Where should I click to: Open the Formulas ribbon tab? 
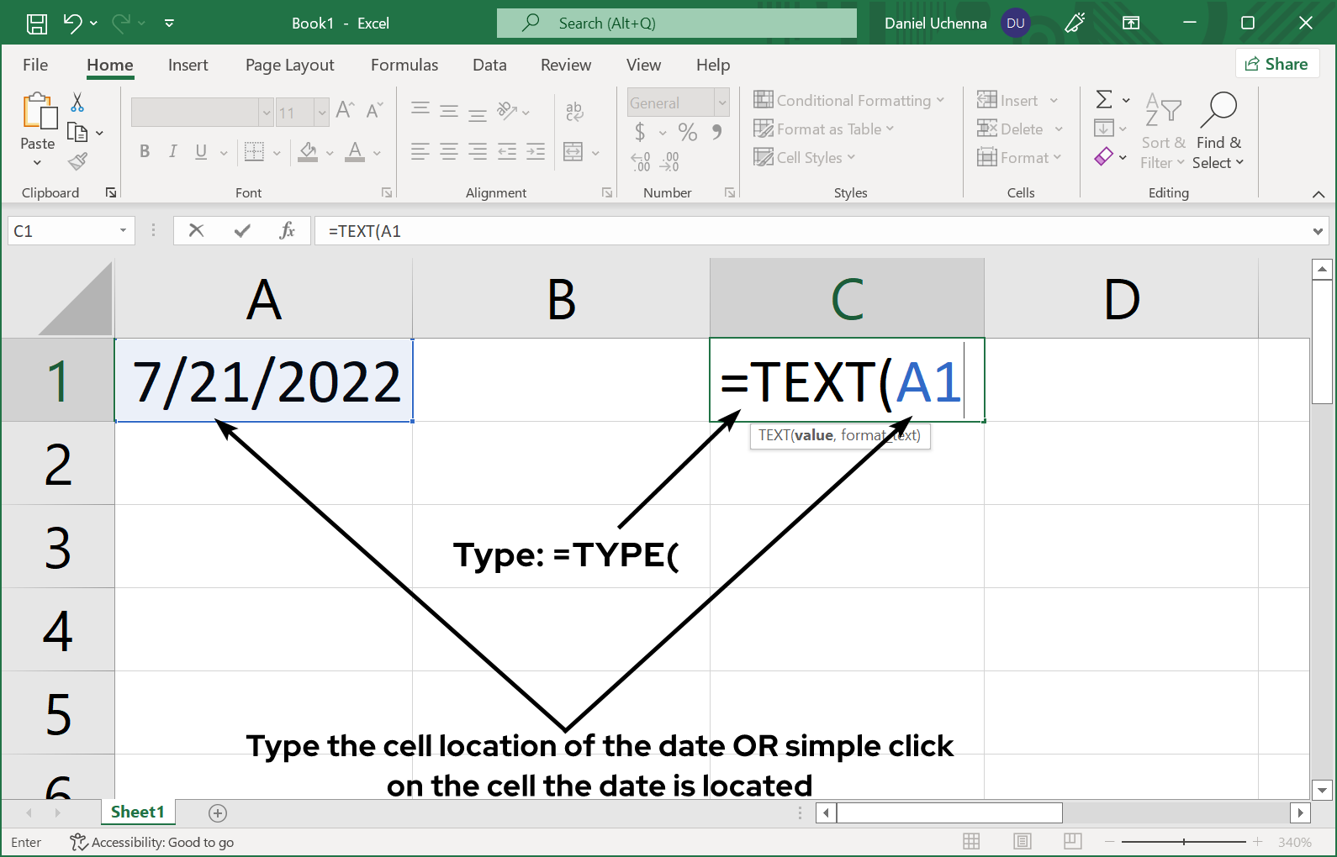[404, 65]
